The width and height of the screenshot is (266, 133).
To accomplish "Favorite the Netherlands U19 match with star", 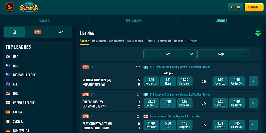I will (138, 67).
